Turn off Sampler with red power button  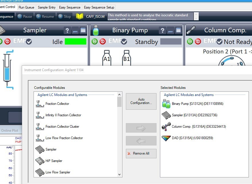pyautogui.click(x=7, y=41)
